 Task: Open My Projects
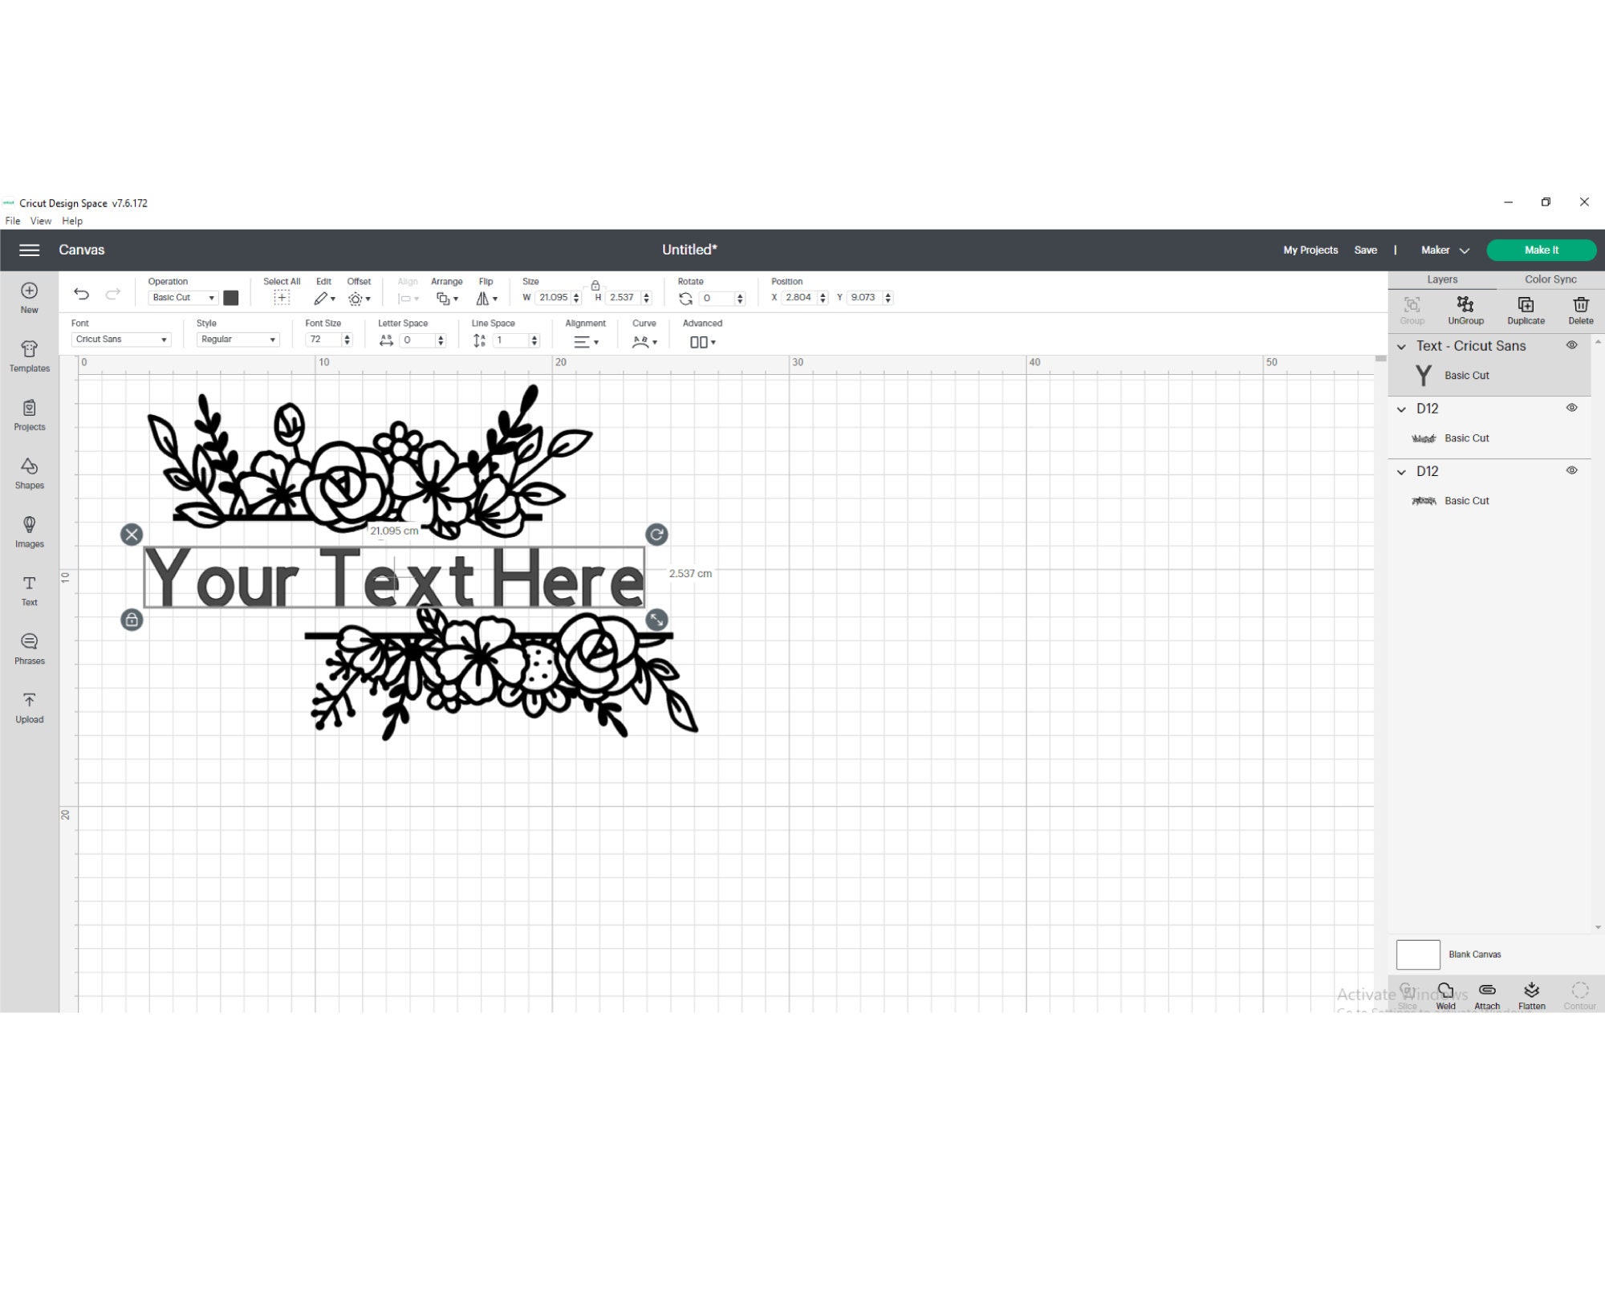1310,250
